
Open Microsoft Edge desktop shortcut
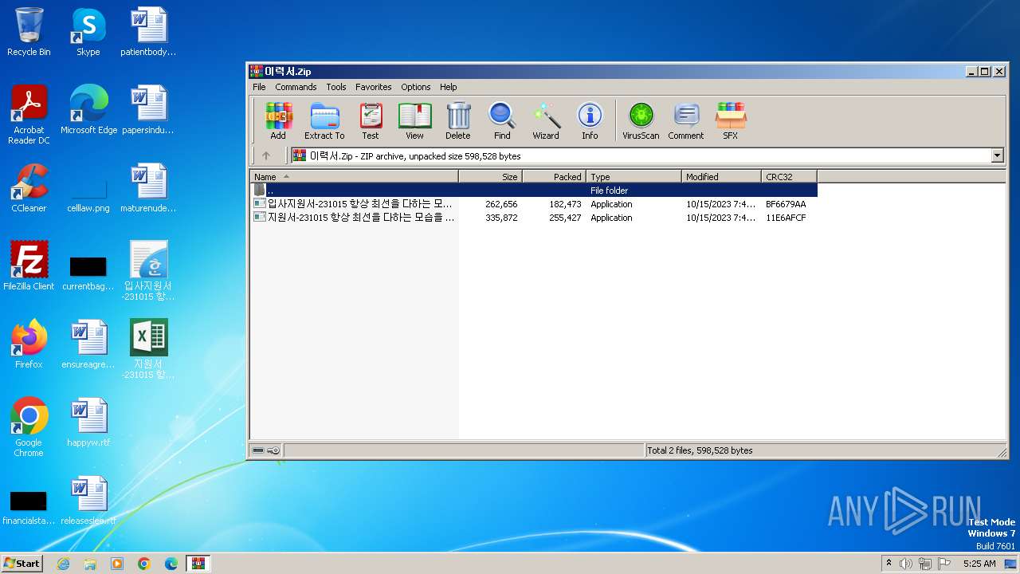coord(88,110)
